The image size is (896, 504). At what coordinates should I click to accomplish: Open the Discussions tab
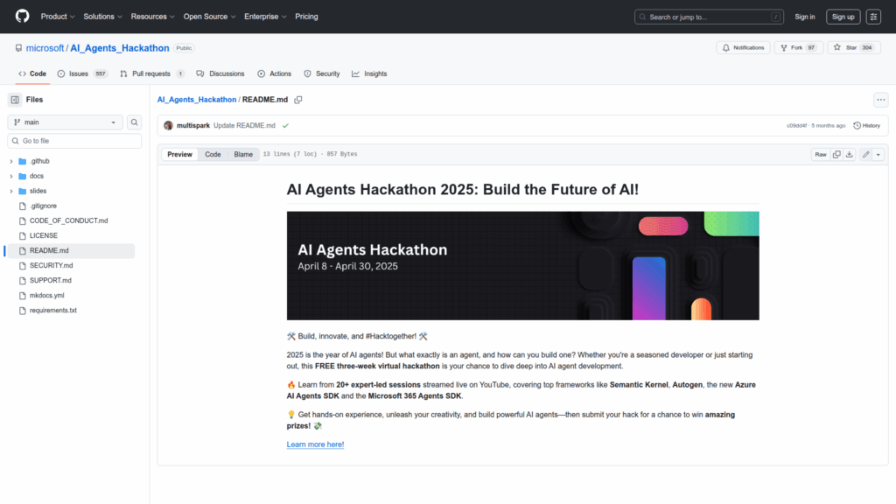click(220, 73)
